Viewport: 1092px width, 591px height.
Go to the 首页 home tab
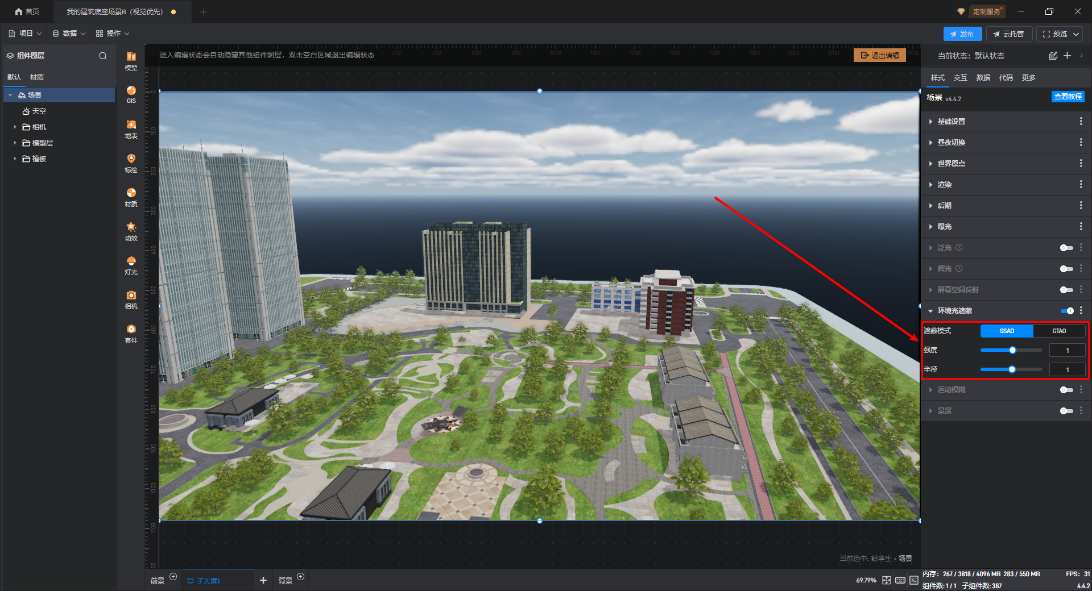coord(27,11)
